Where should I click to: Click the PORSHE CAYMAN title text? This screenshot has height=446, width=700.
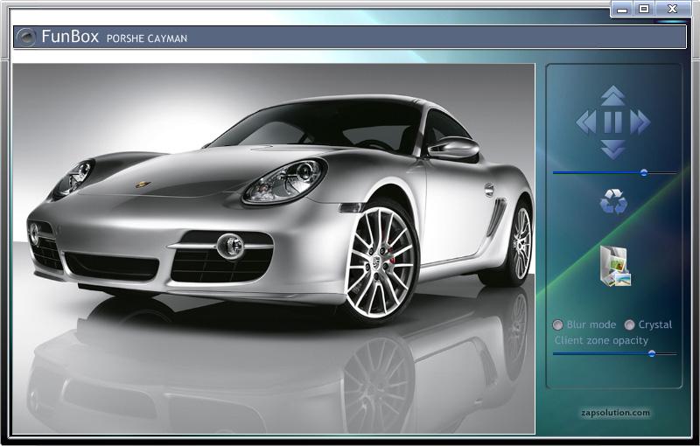pyautogui.click(x=147, y=38)
